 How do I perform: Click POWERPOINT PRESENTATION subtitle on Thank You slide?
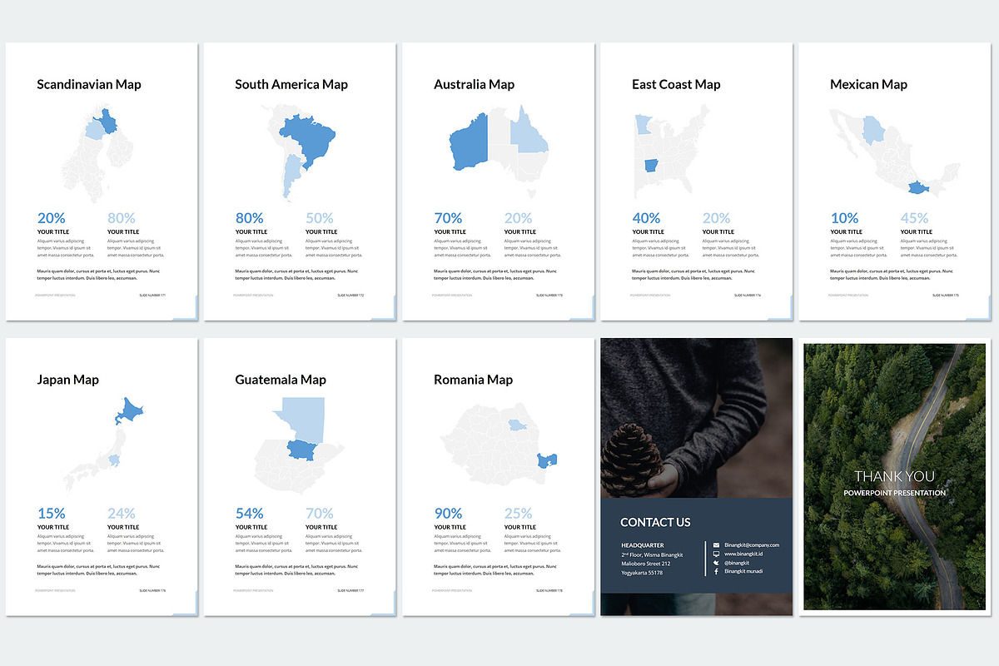pos(895,493)
